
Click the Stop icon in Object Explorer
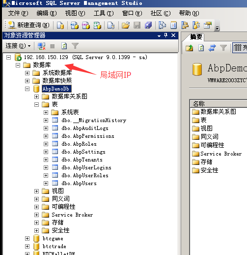pyautogui.click(x=53, y=46)
